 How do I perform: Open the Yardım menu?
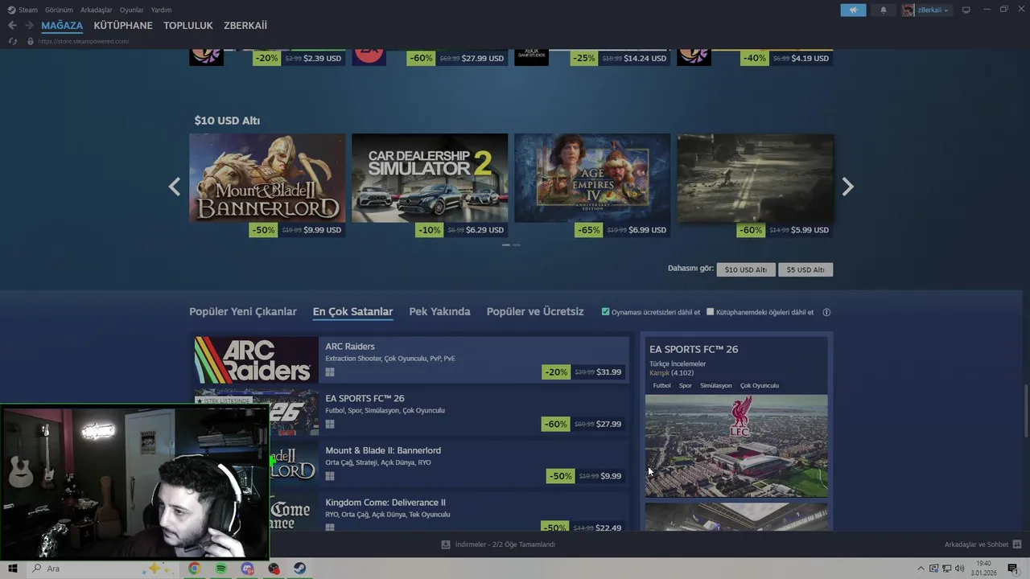[x=161, y=10]
